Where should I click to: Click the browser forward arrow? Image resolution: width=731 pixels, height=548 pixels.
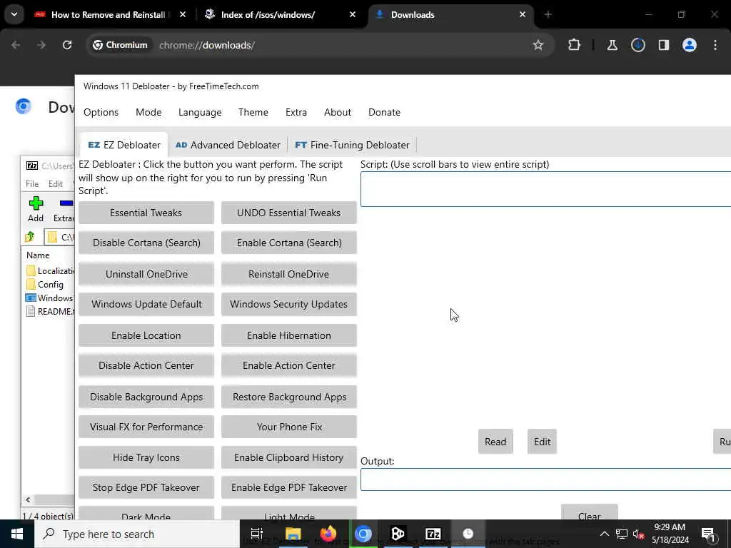pos(41,45)
